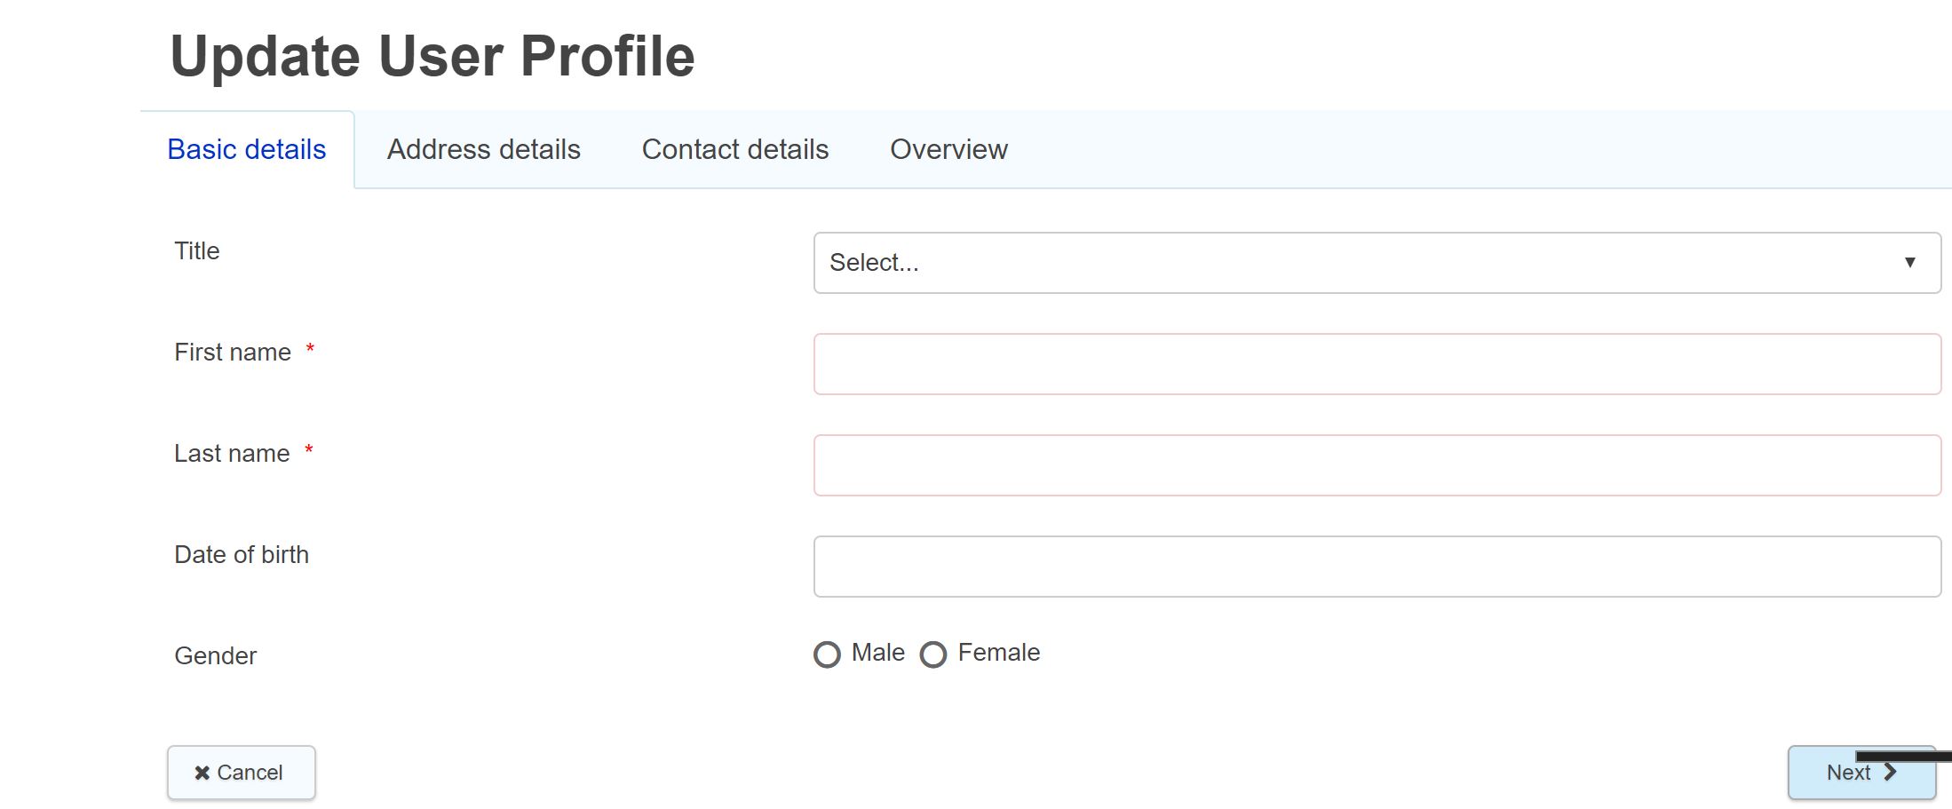
Task: Focus the Last name input field
Action: point(1377,465)
